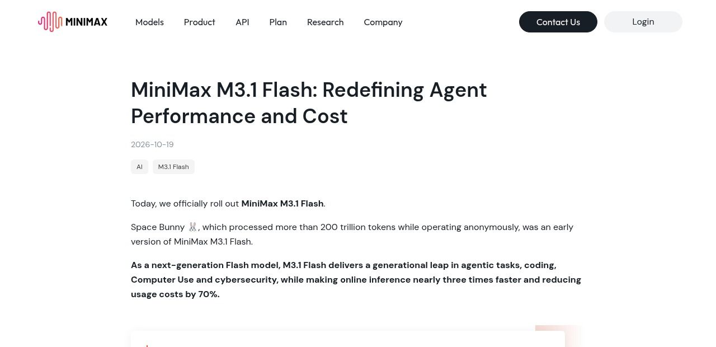Expand the Research menu
Image resolution: width=716 pixels, height=347 pixels.
[326, 22]
